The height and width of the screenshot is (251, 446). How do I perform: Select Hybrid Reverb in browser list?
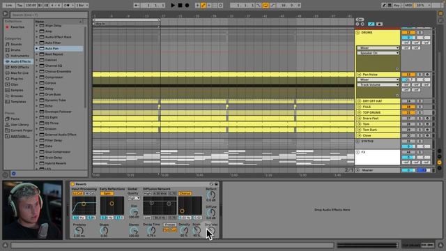coord(56,163)
